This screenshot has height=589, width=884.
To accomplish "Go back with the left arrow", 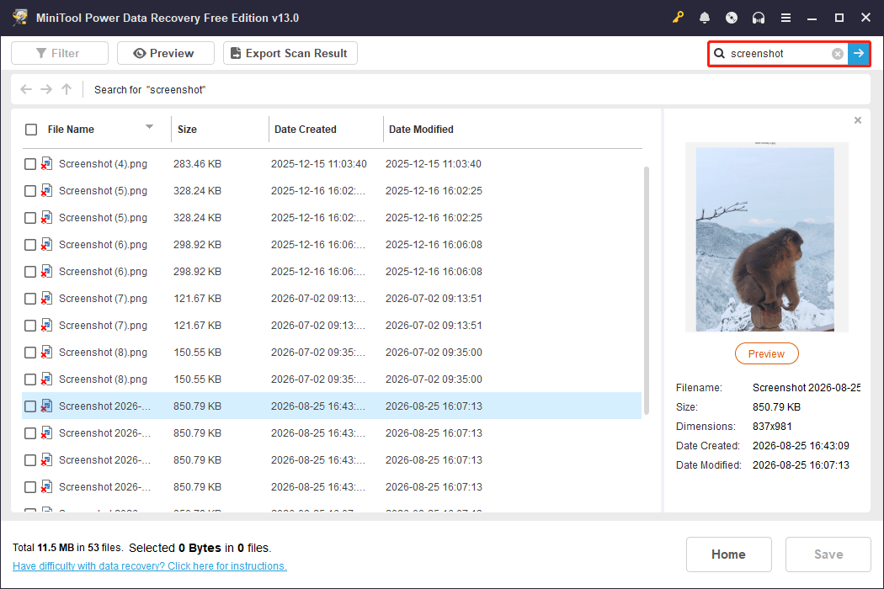I will (x=26, y=90).
